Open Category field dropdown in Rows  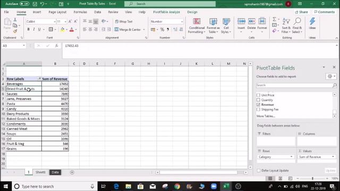pos(291,157)
